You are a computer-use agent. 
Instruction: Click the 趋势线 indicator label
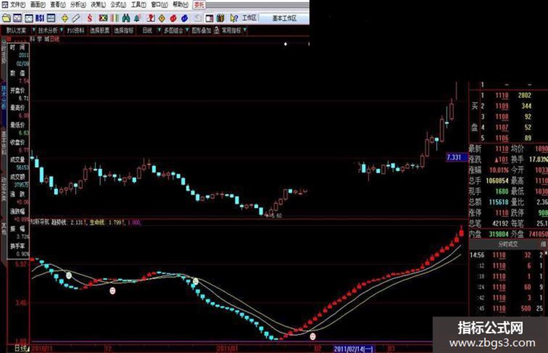coord(59,222)
